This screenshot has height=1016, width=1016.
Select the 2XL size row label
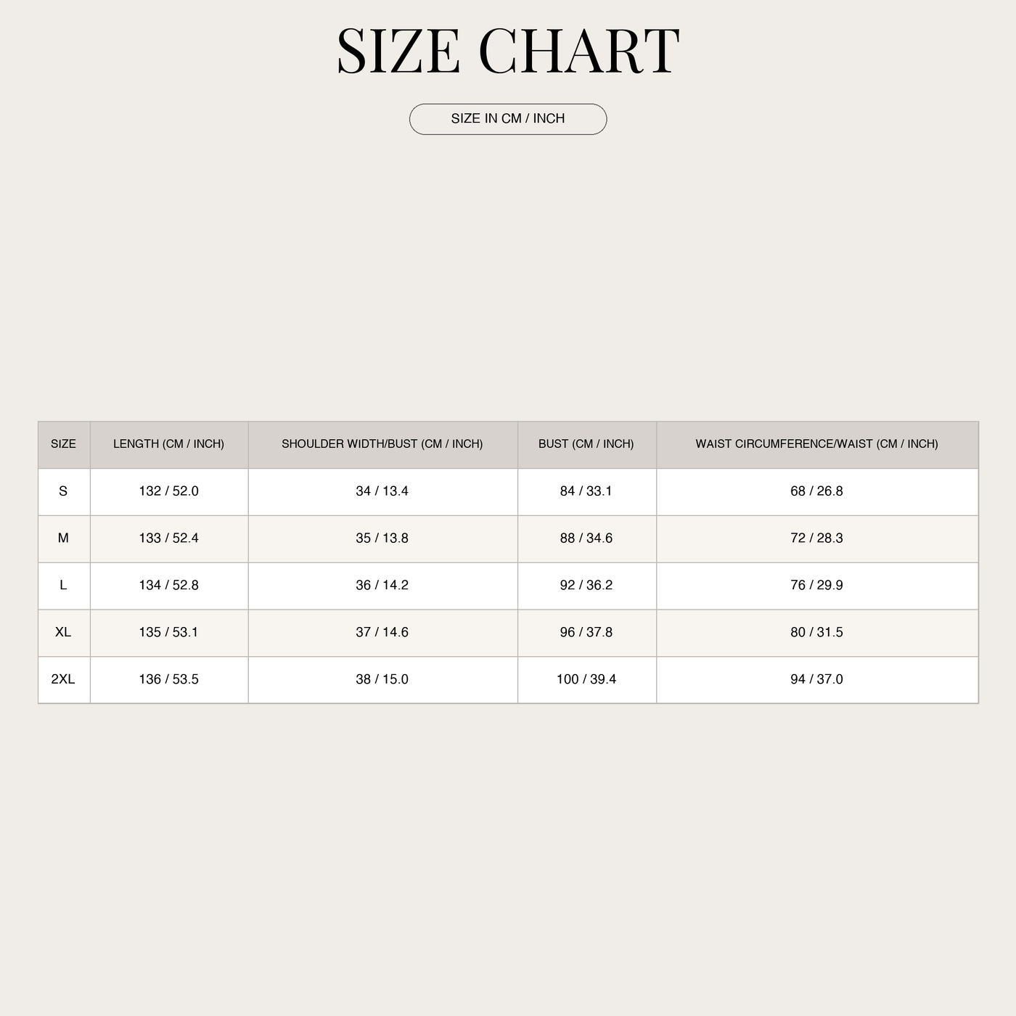(x=64, y=680)
